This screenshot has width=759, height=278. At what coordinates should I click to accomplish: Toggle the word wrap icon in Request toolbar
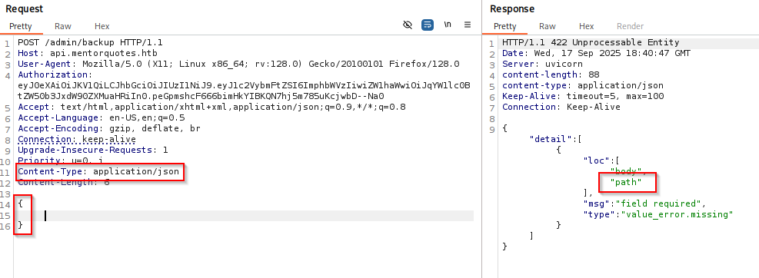[428, 25]
